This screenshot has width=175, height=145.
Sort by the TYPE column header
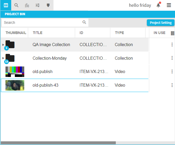click(x=119, y=33)
